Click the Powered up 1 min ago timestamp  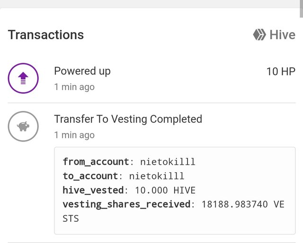74,87
